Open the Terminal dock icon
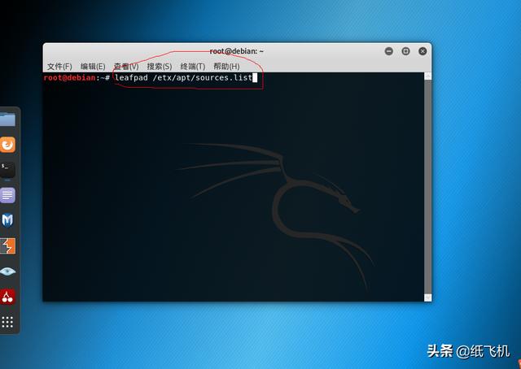Image resolution: width=521 pixels, height=369 pixels. pos(7,170)
